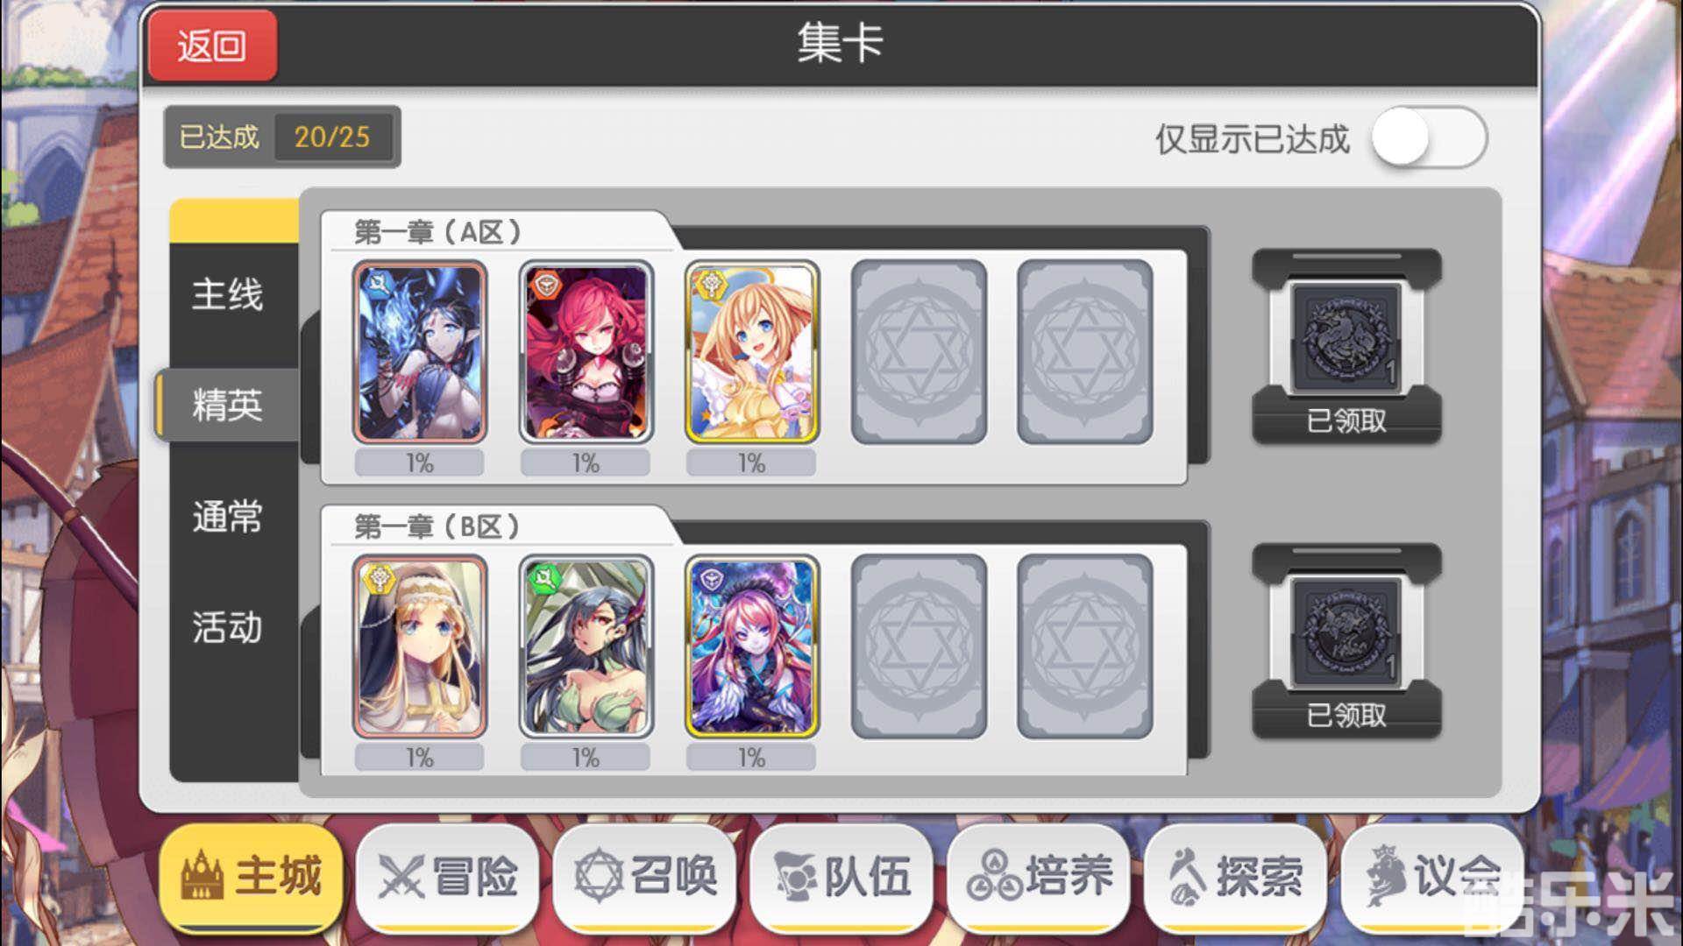Select the 主线 side tab

pyautogui.click(x=228, y=294)
